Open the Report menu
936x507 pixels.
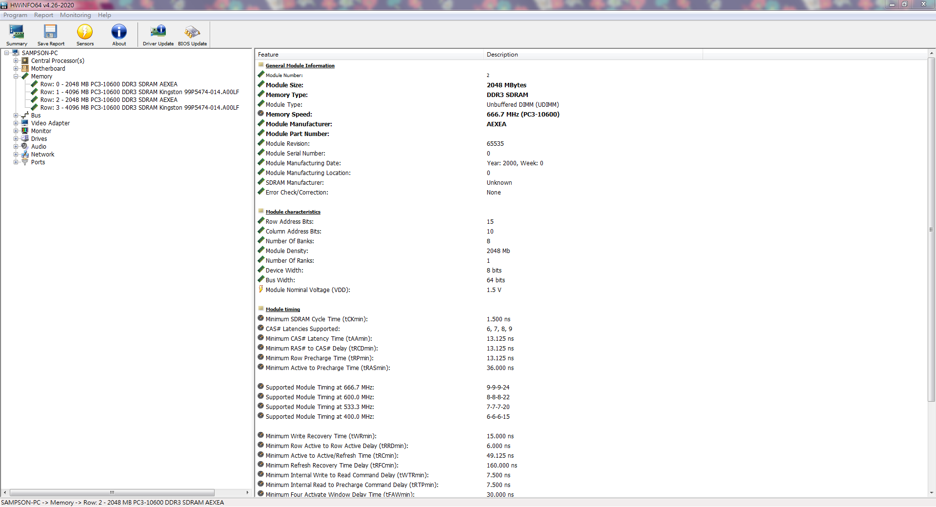pyautogui.click(x=43, y=15)
